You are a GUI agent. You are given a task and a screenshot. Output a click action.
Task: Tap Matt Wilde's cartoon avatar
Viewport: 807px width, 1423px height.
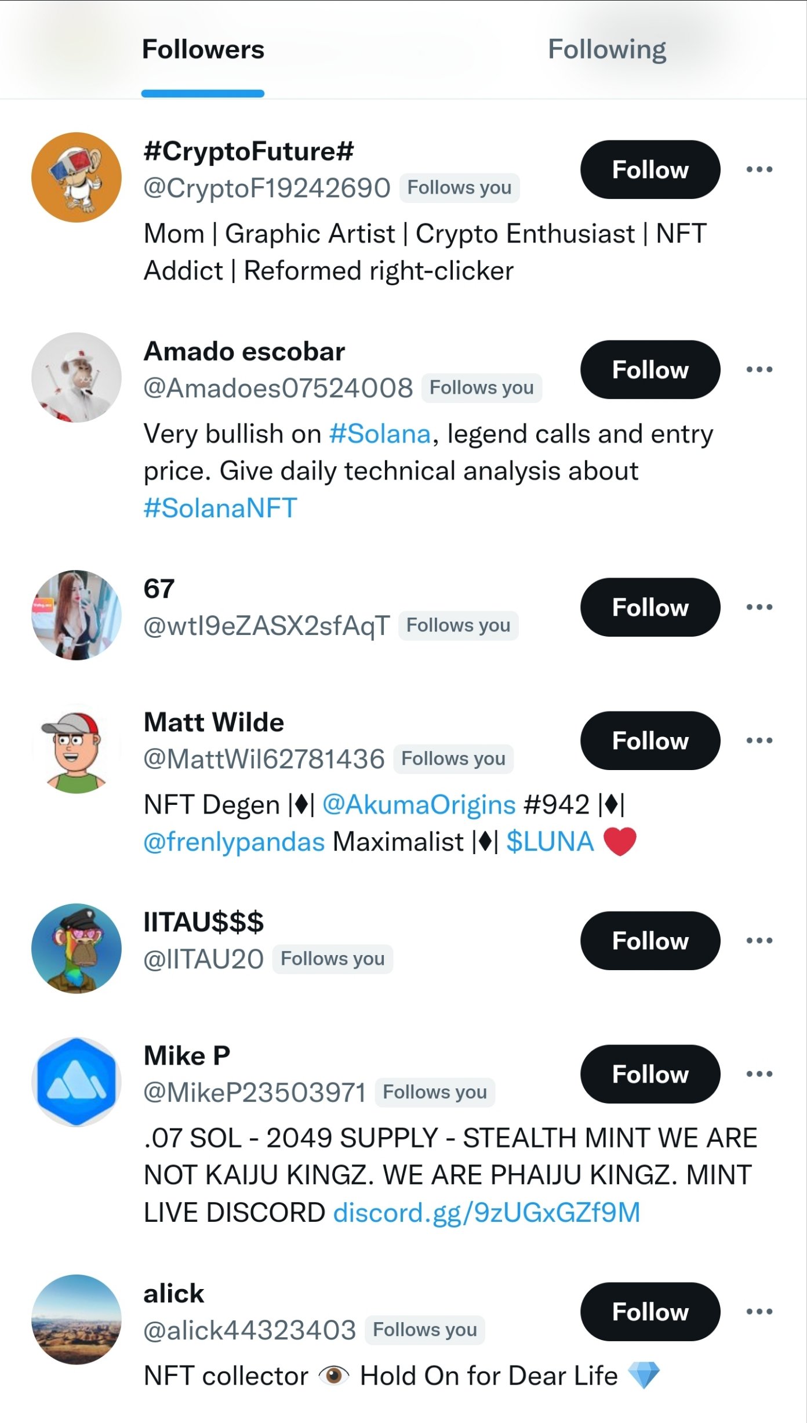[x=77, y=749]
